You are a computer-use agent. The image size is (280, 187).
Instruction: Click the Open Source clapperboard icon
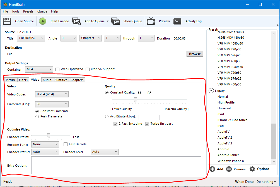pos(7,21)
